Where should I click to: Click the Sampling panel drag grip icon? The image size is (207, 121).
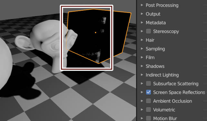click(x=205, y=49)
